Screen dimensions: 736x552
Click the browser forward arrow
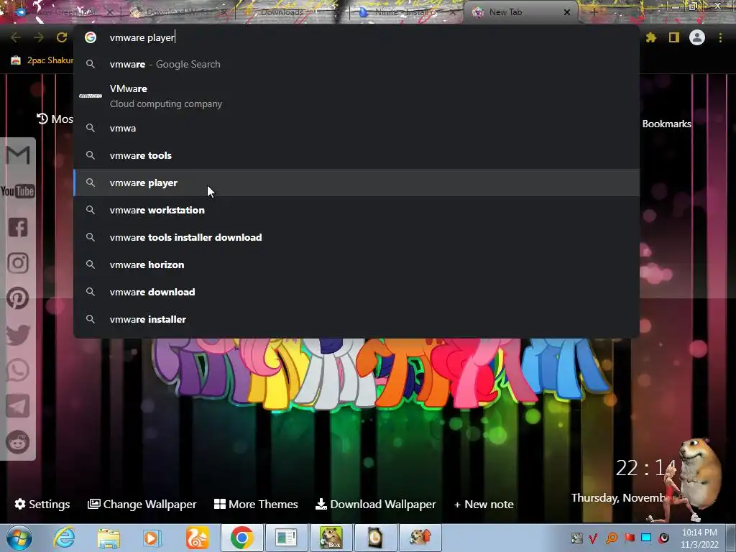[x=39, y=37]
